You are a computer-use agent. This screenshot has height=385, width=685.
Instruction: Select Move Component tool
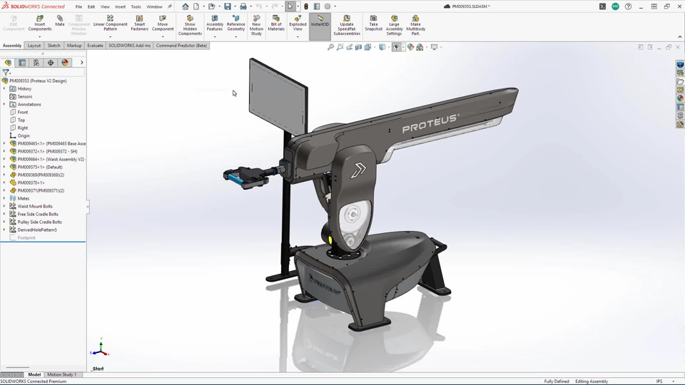pos(163,23)
